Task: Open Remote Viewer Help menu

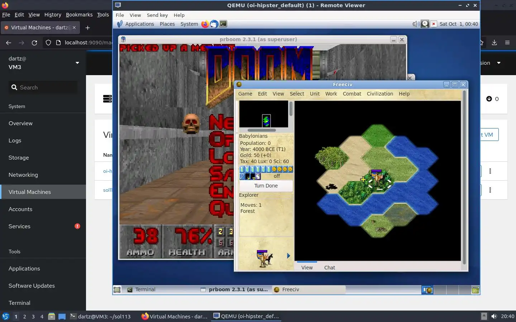Action: 179,15
